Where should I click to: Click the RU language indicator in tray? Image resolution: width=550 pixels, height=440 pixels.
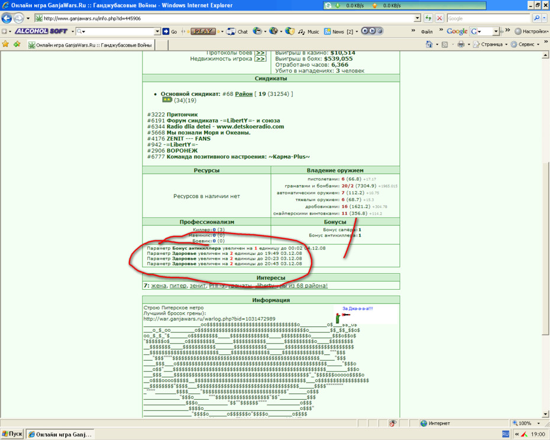pos(505,434)
